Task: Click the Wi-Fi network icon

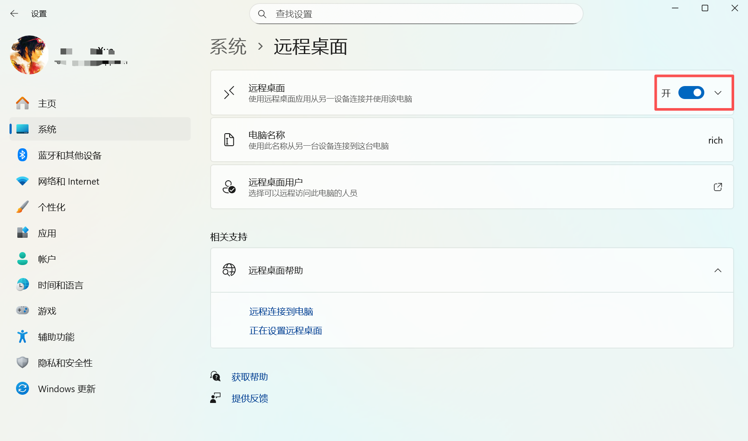Action: [22, 181]
